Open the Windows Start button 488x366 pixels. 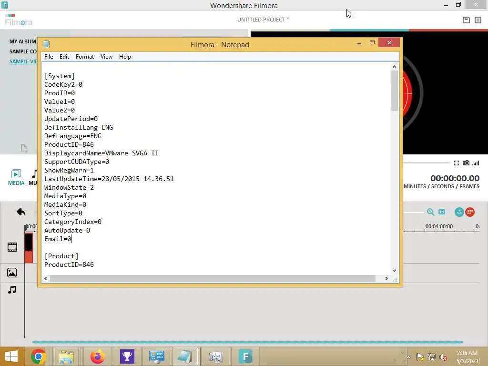click(x=11, y=356)
